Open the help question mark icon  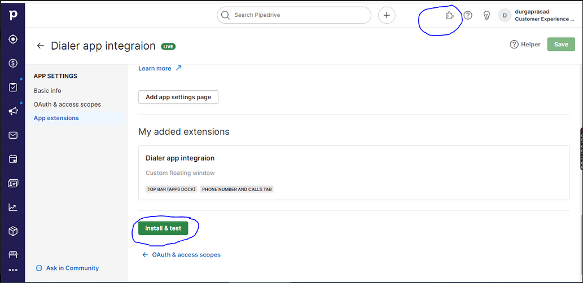468,15
